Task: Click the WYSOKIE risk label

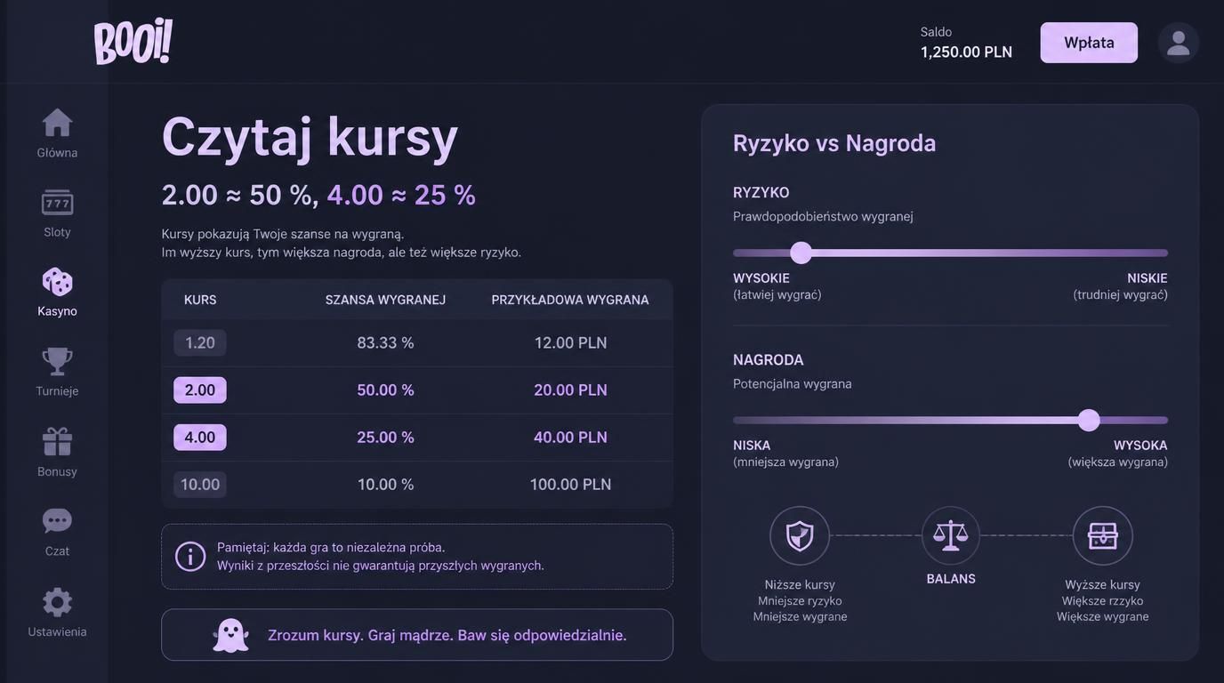Action: coord(761,278)
